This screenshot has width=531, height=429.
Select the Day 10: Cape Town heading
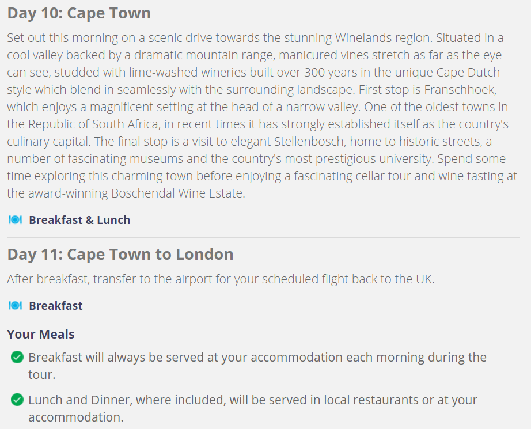point(79,13)
